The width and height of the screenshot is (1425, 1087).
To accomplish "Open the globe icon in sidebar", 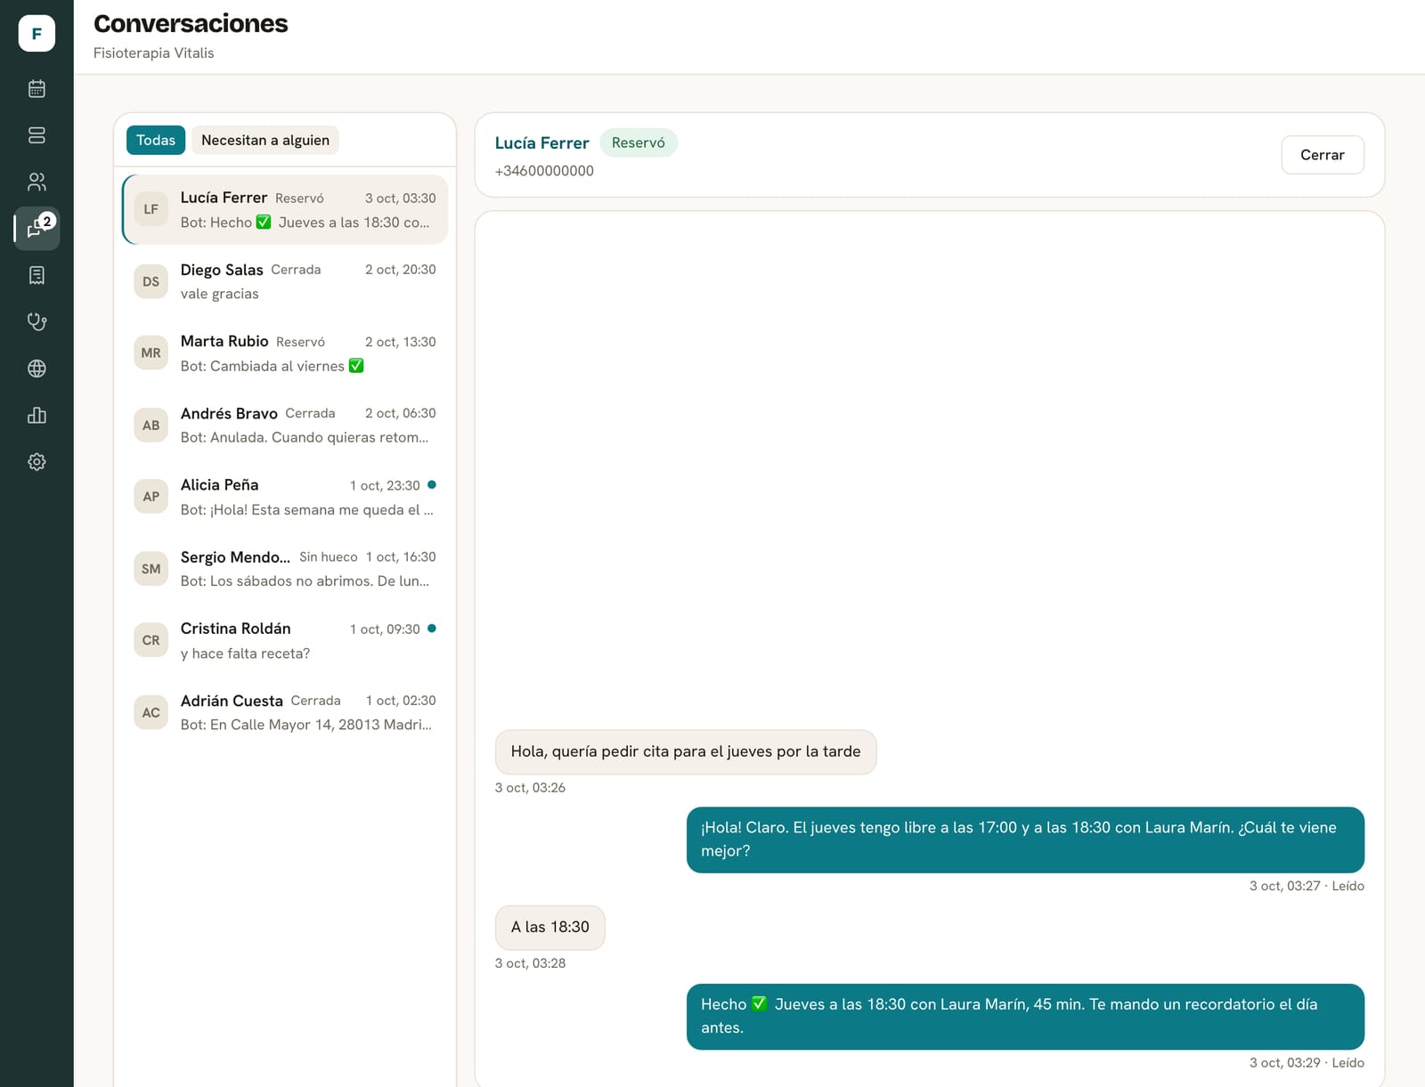I will click(x=37, y=369).
